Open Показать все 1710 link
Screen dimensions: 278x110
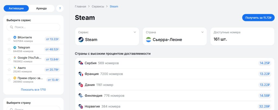click(x=33, y=90)
